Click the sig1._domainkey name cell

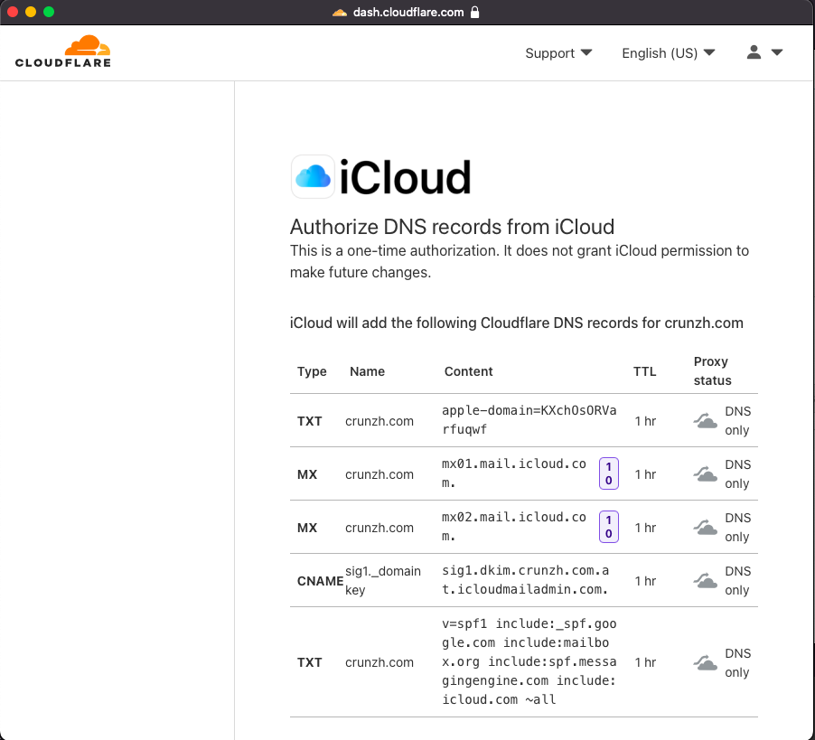(x=383, y=580)
